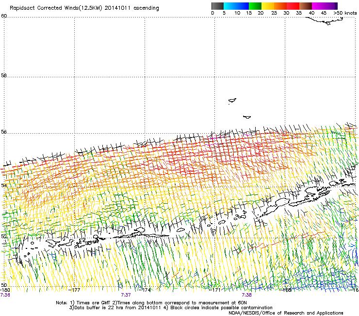Click the purple 7:38 time label below -171

tap(246, 295)
